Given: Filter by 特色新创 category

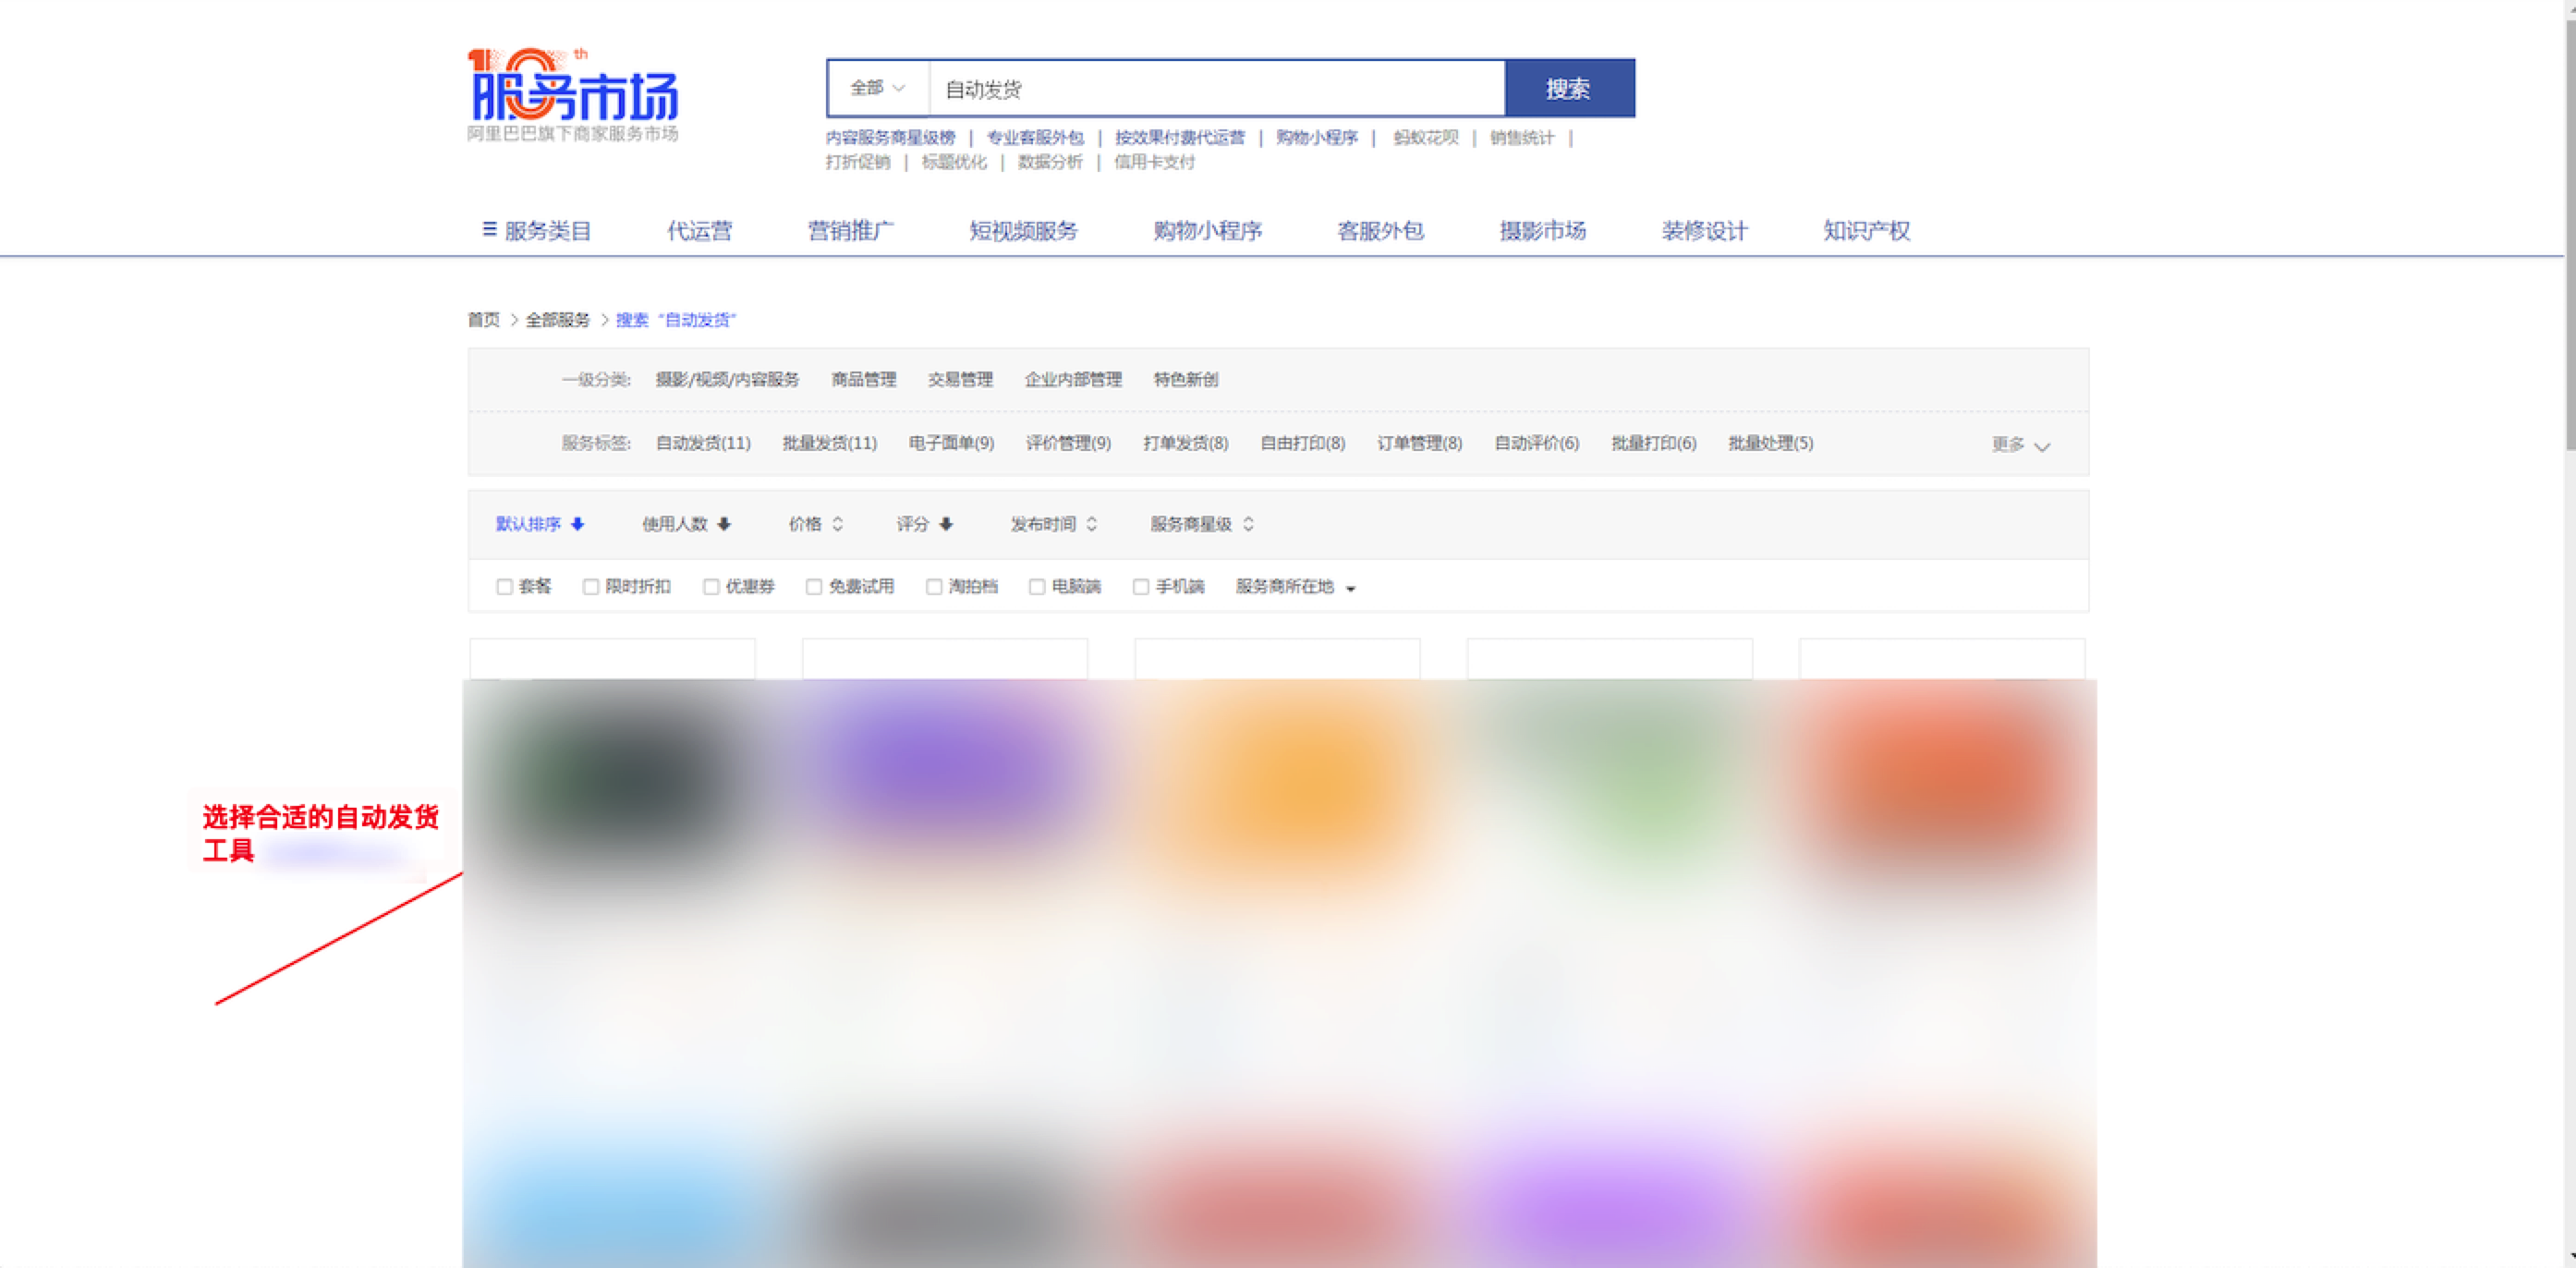Looking at the screenshot, I should 1185,380.
